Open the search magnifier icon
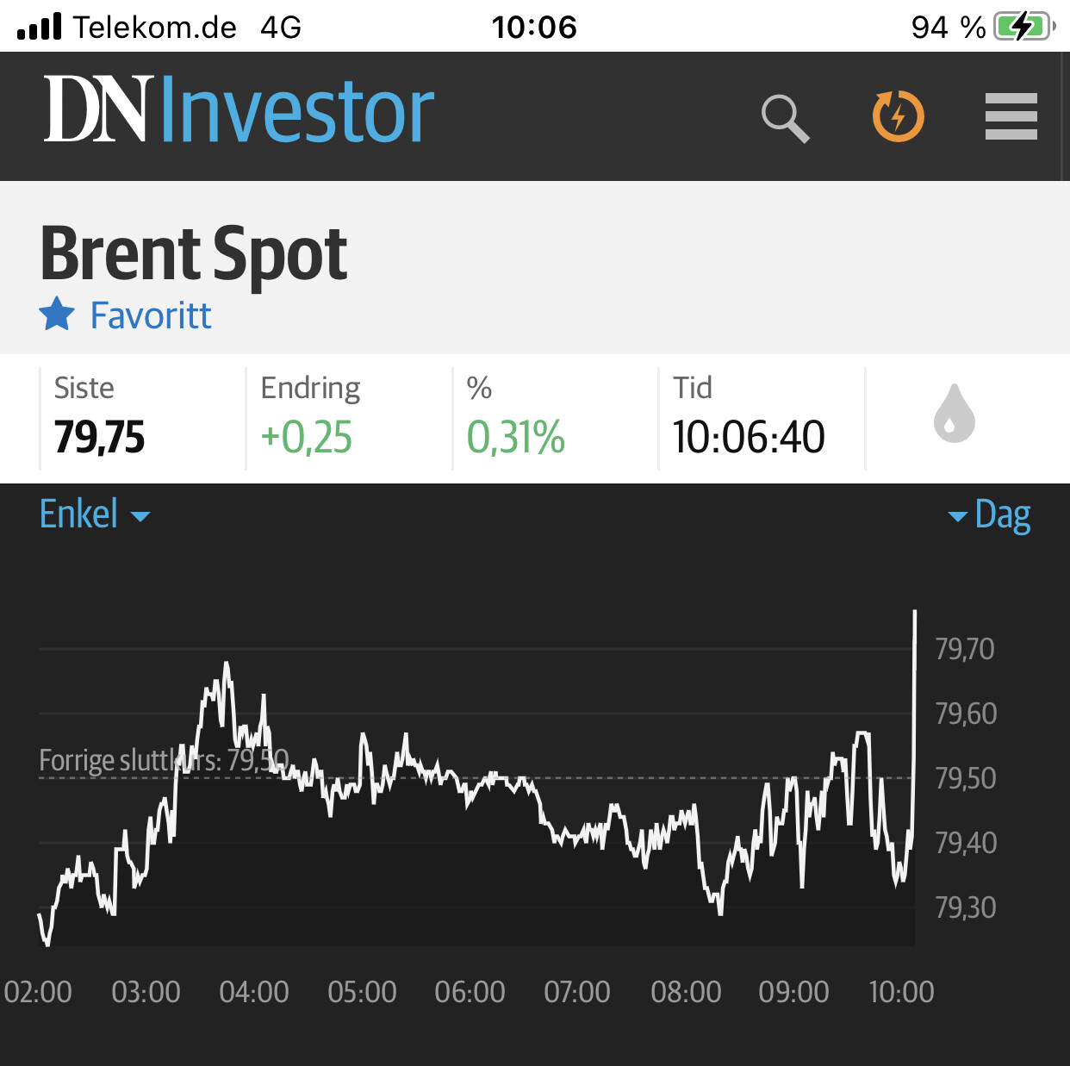1070x1066 pixels. 785,118
